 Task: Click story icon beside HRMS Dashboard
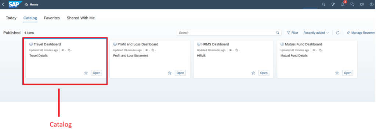(199, 44)
